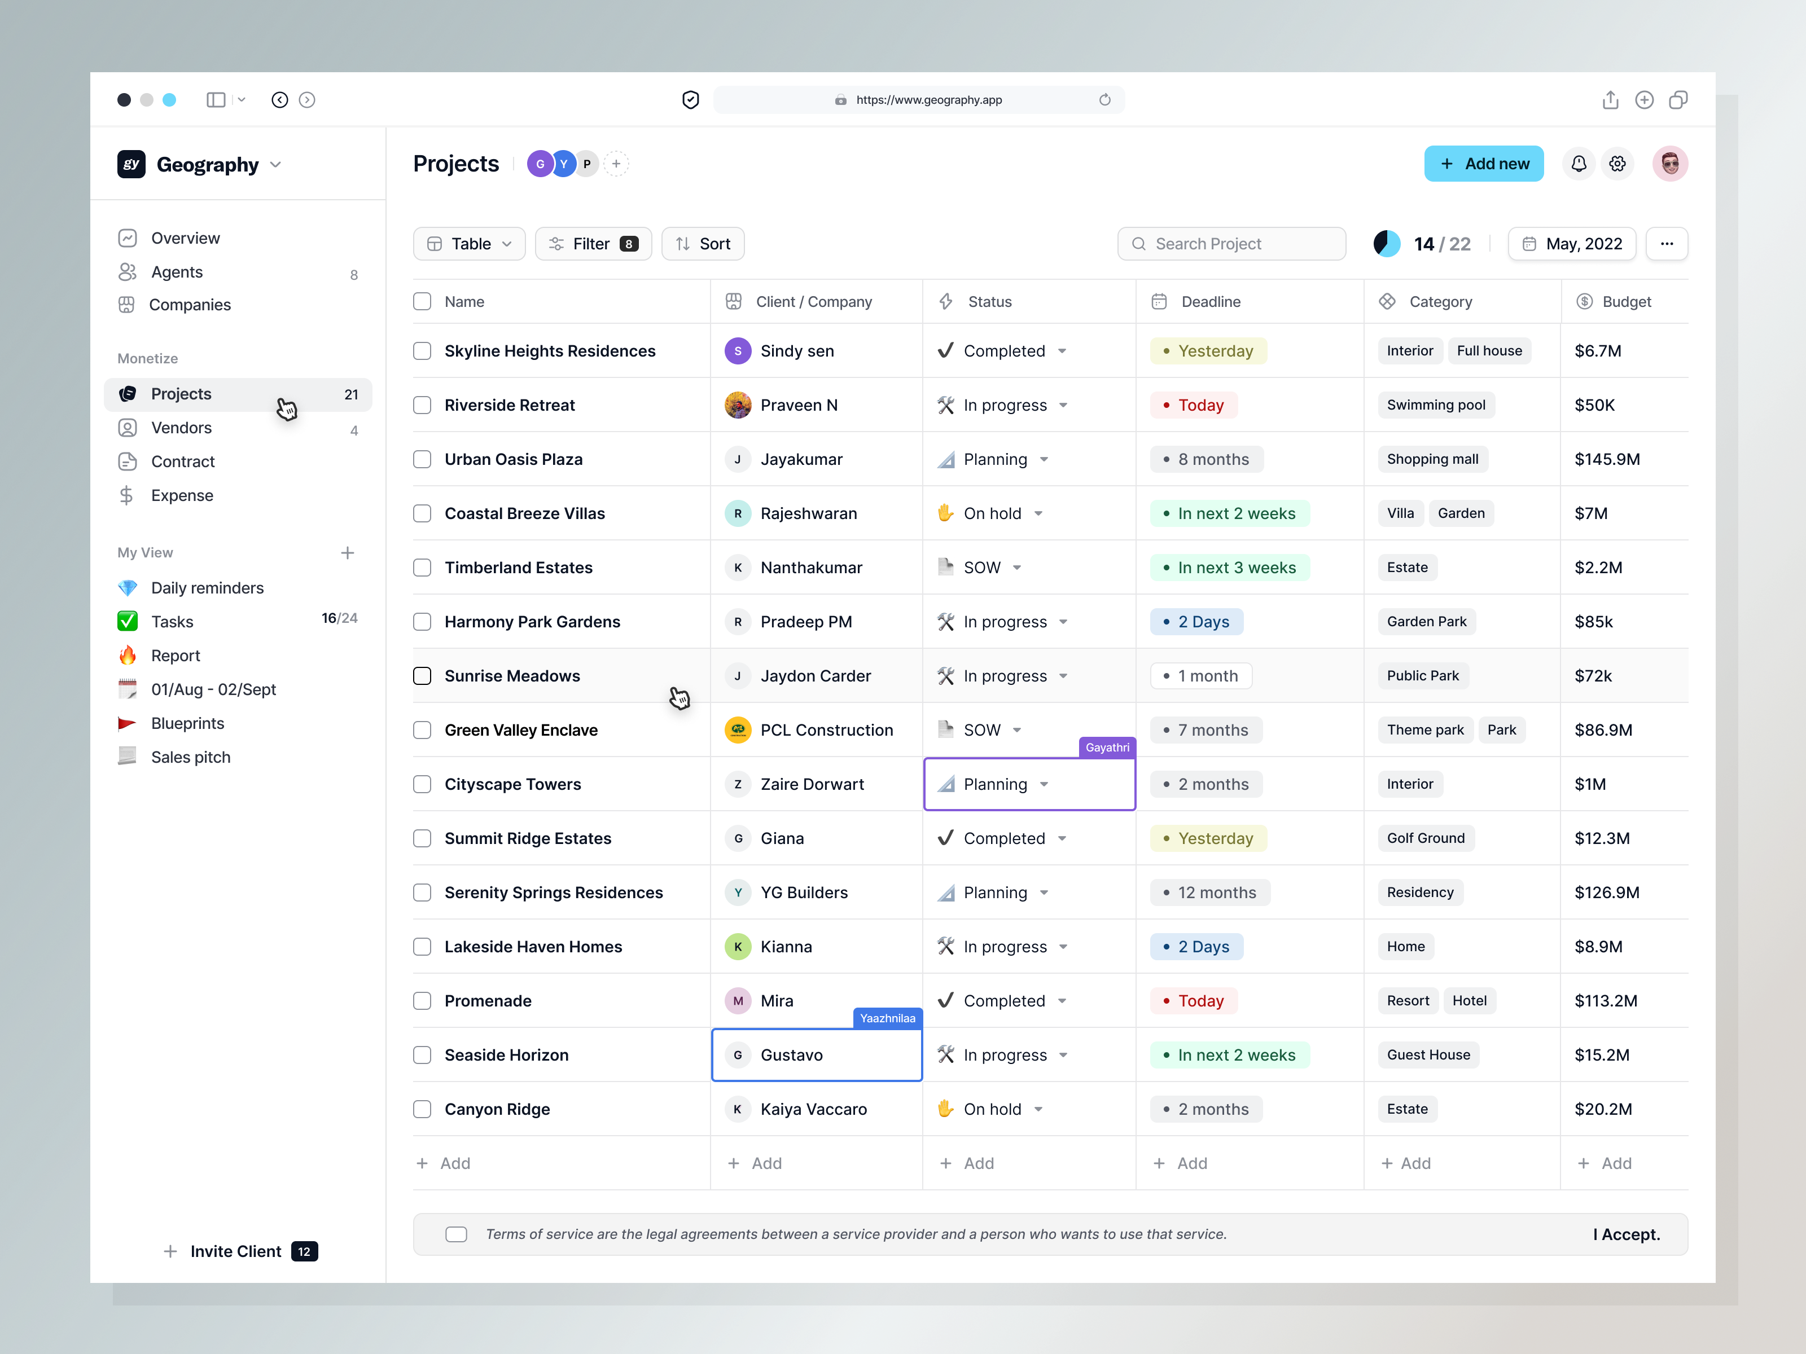The width and height of the screenshot is (1806, 1354).
Task: Check the Skyline Heights Residences row checkbox
Action: click(x=422, y=351)
